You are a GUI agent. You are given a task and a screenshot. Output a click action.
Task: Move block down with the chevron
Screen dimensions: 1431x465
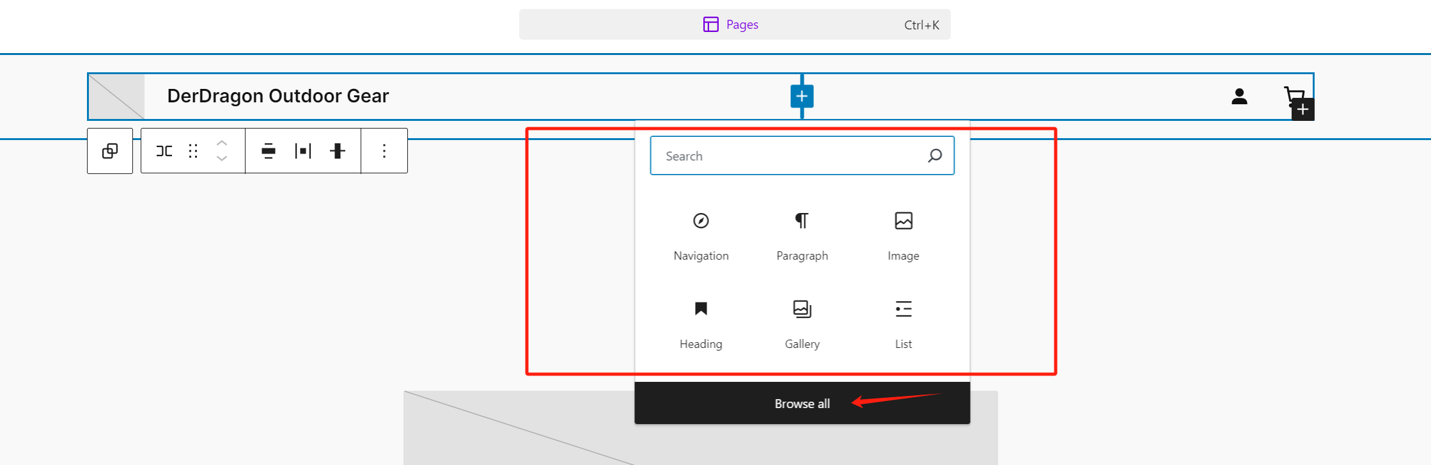(x=222, y=159)
